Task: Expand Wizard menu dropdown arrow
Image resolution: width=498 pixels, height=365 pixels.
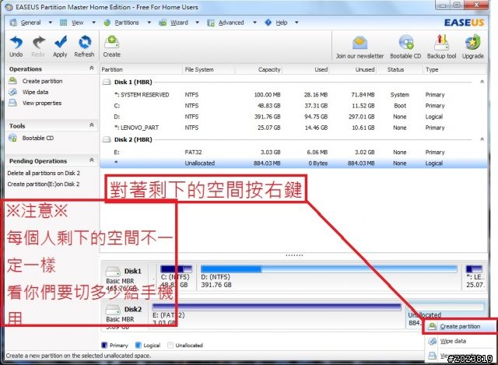Action: click(197, 23)
